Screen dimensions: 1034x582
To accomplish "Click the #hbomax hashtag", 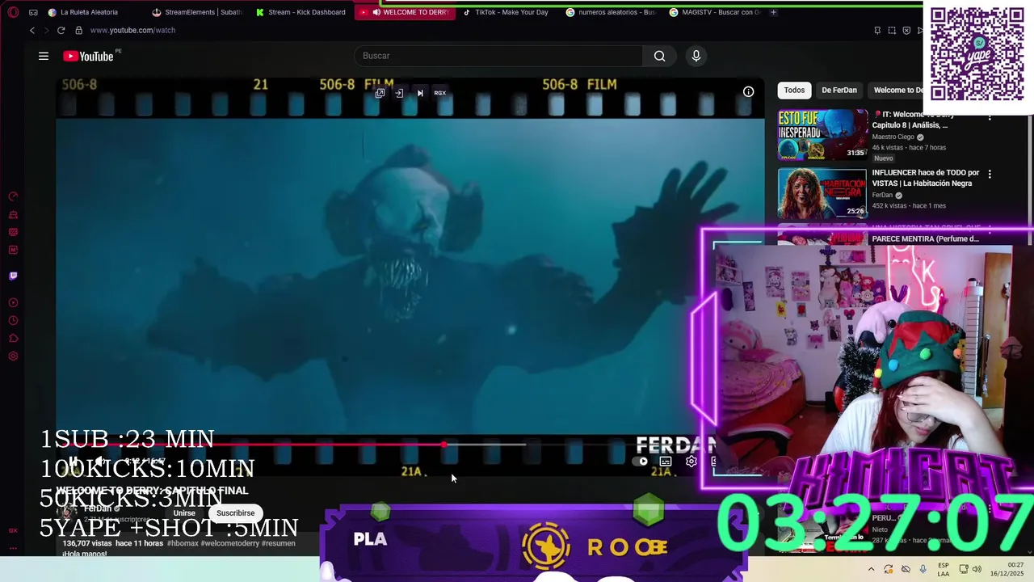I will [x=182, y=543].
